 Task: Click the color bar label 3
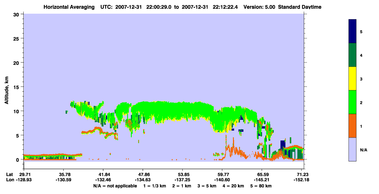(x=361, y=79)
